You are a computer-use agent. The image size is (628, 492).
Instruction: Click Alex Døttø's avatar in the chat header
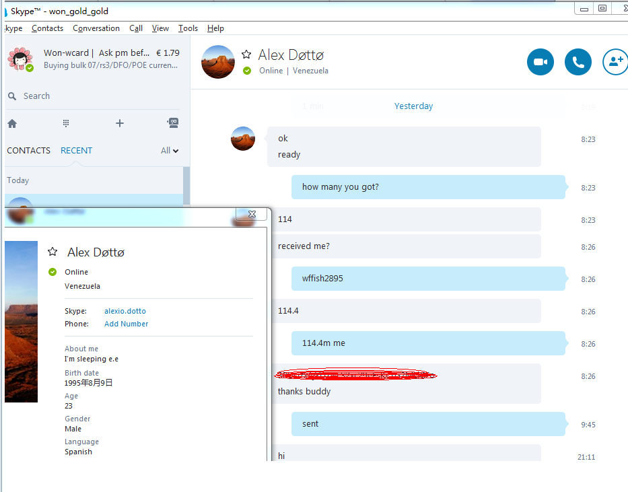(x=218, y=62)
